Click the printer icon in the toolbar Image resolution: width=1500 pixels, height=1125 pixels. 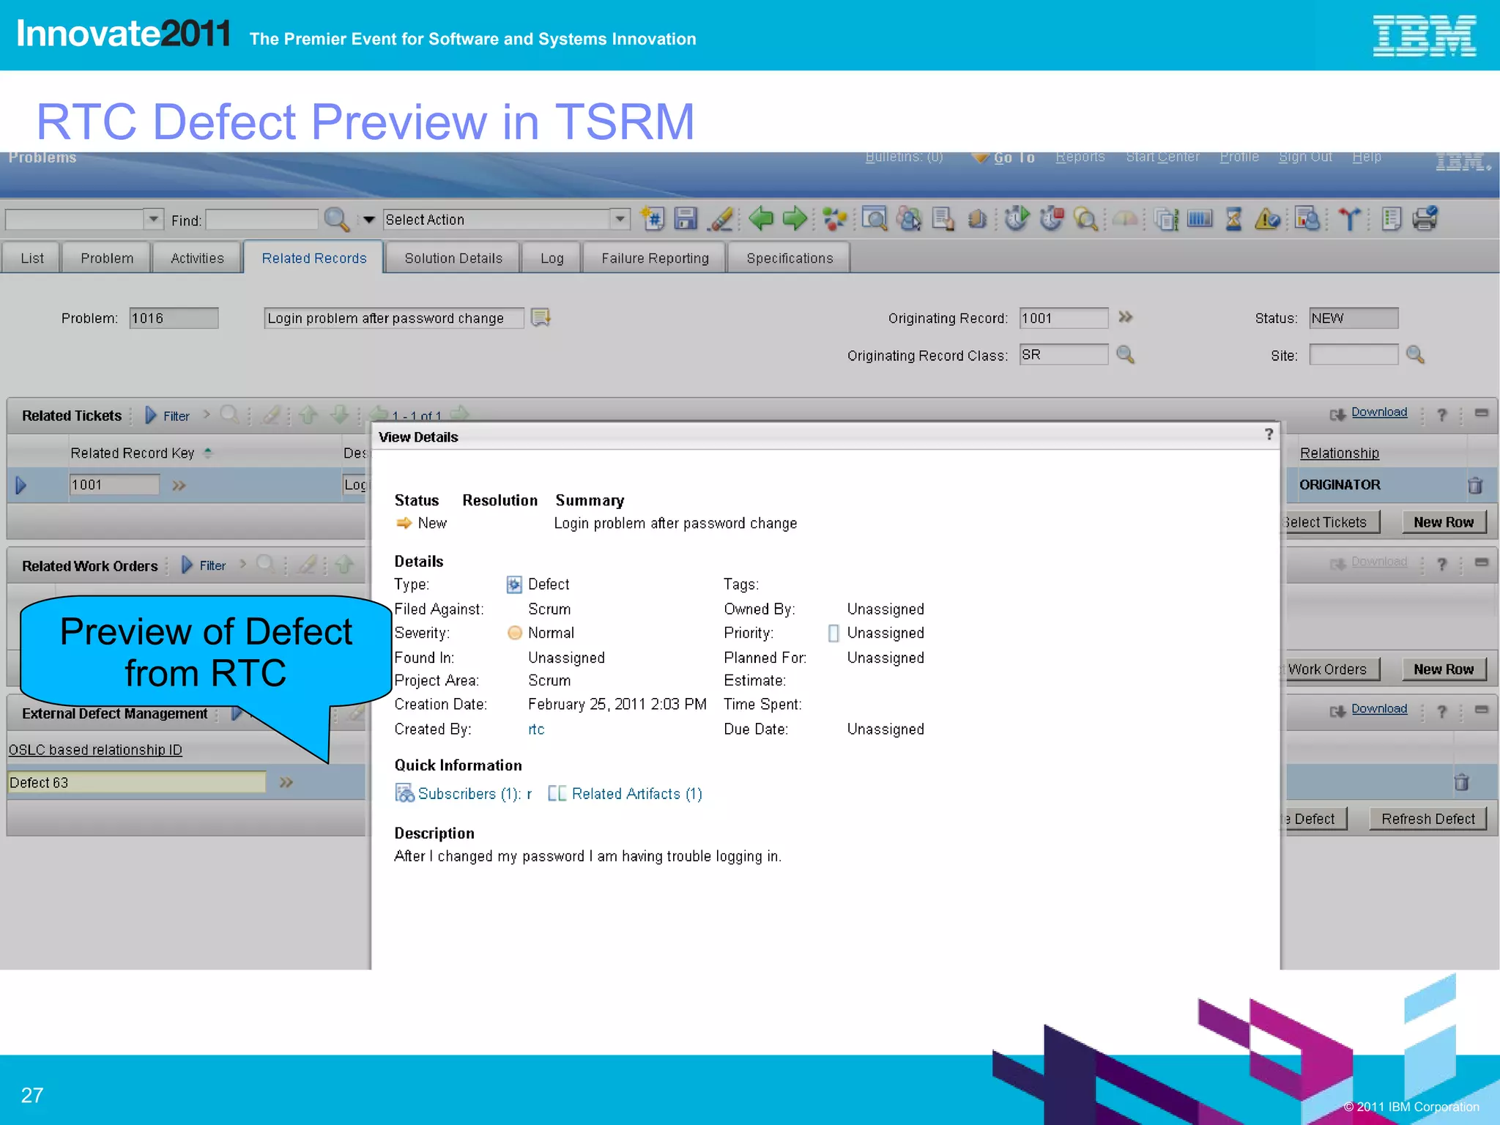pos(1425,218)
